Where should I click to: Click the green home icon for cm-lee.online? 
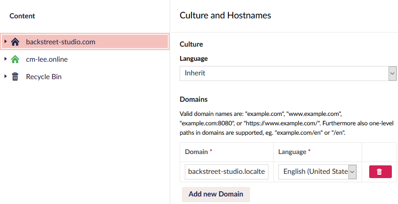tap(15, 59)
